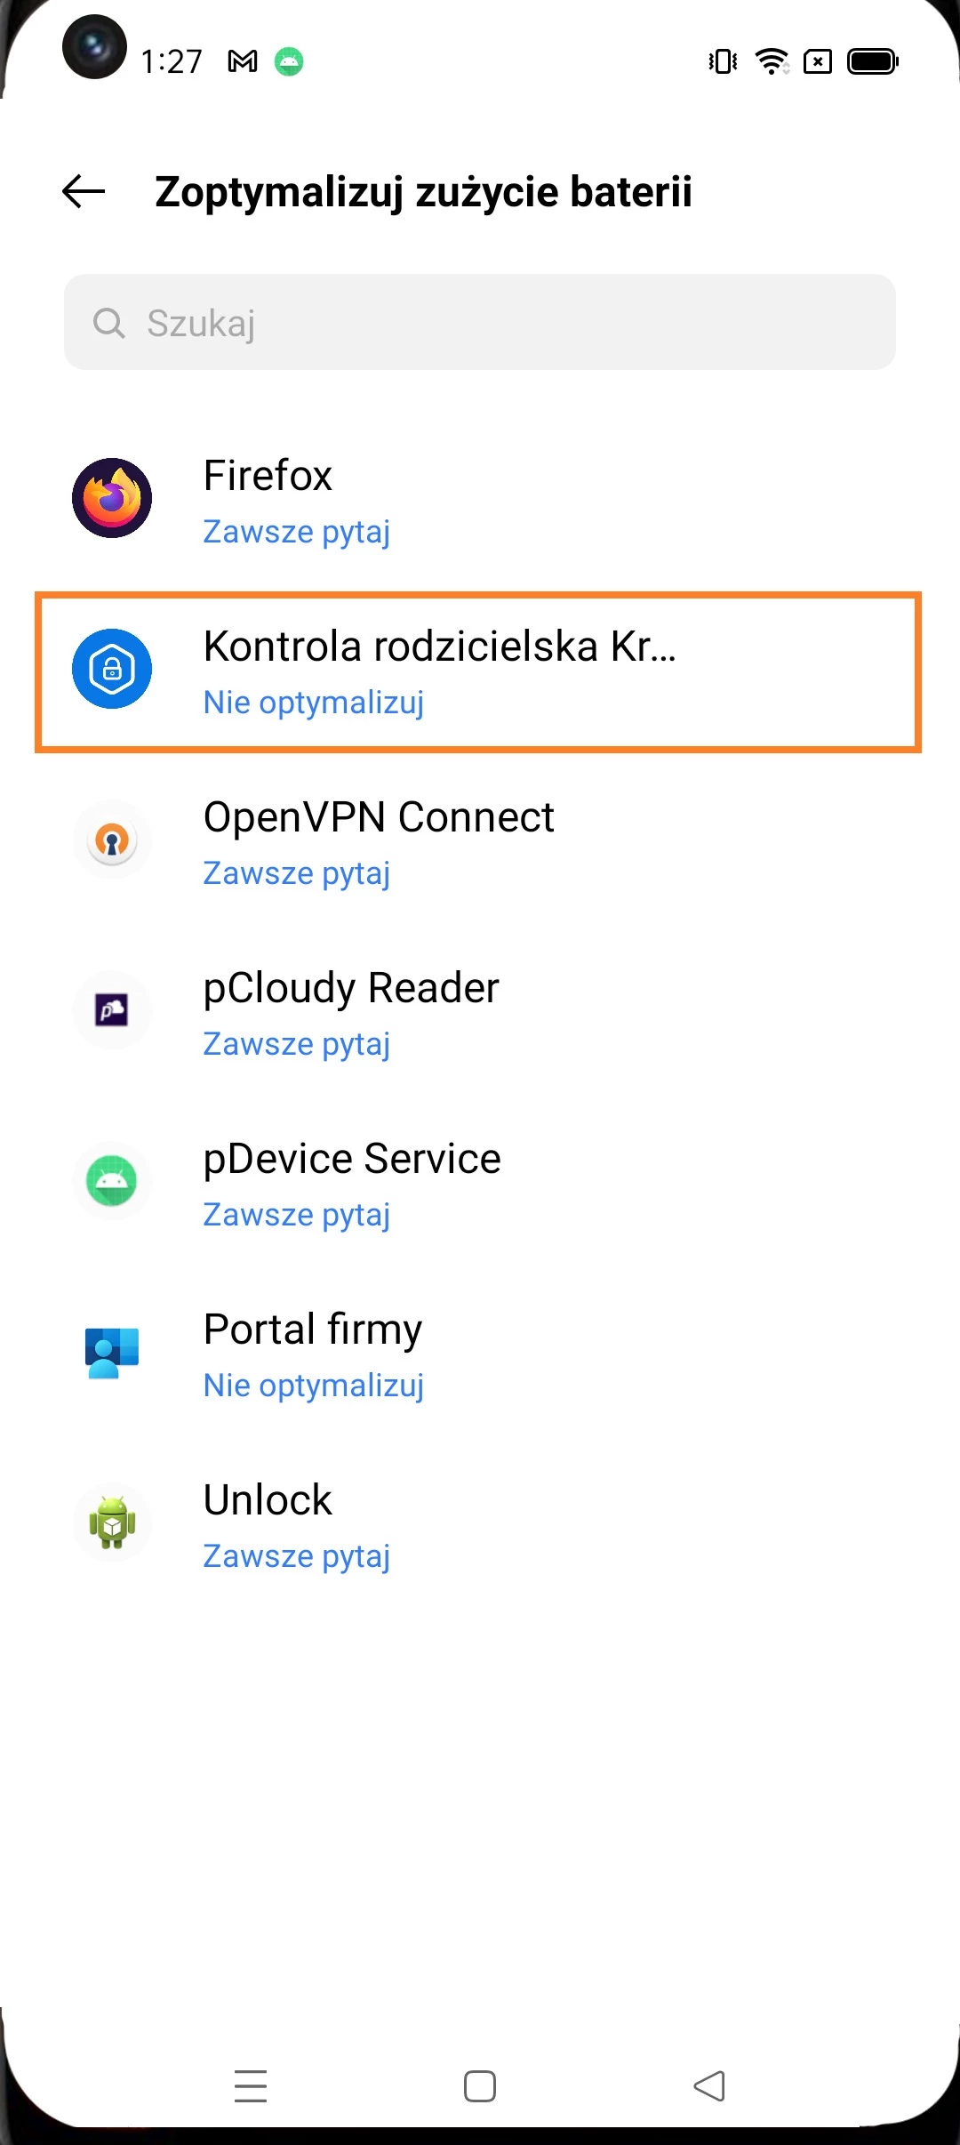Change OpenVPN Connect 'Zawsze pytaj' option
Screen dimensions: 960x2145
[x=297, y=873]
